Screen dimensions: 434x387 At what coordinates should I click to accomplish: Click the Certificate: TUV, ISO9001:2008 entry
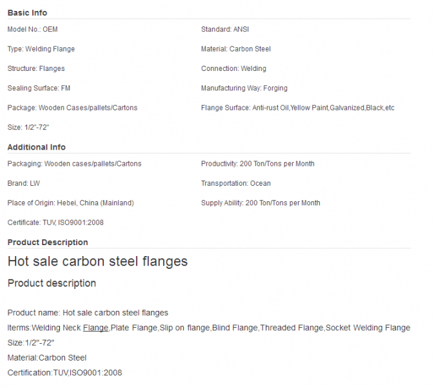55,223
